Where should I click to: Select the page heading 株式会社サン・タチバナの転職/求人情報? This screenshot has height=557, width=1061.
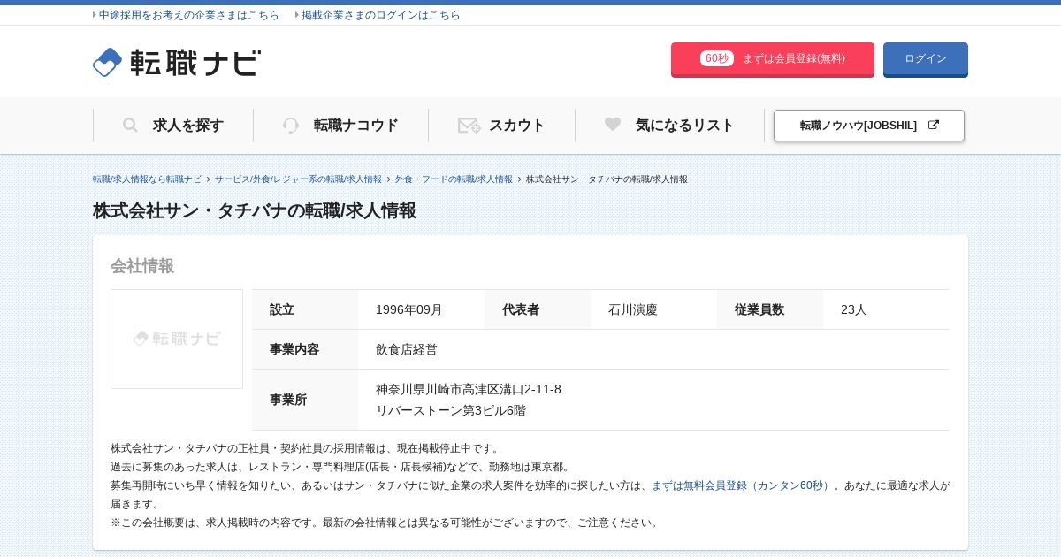tap(255, 210)
